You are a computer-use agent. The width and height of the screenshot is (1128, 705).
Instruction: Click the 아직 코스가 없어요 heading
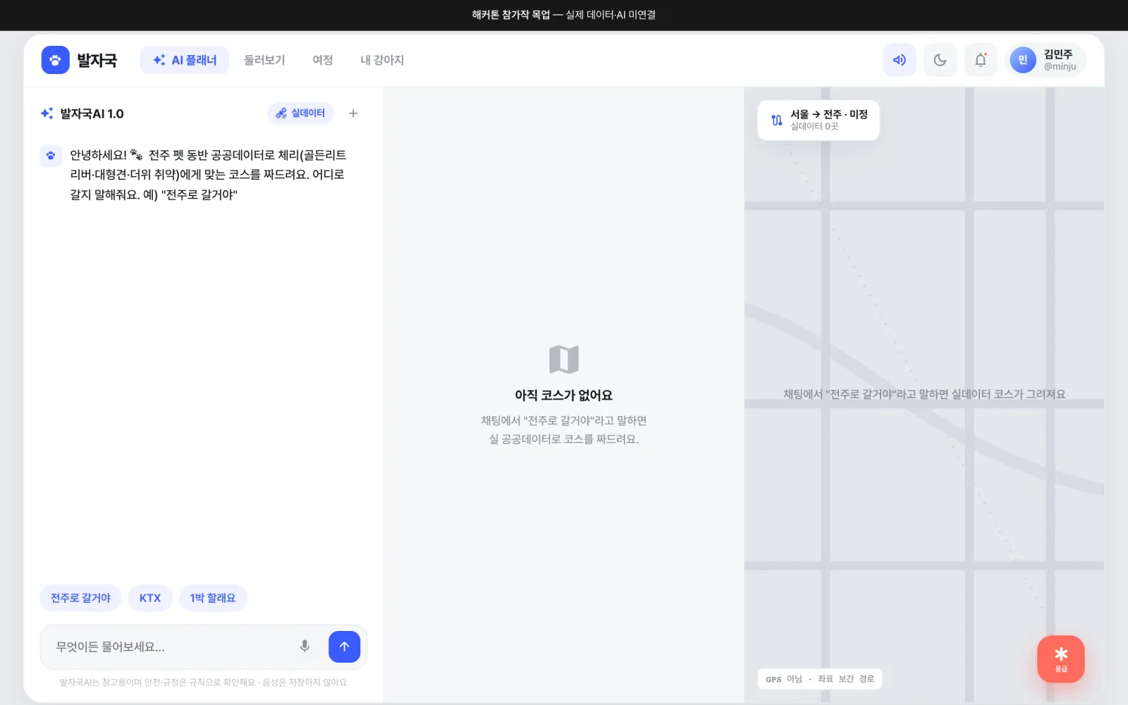(564, 396)
